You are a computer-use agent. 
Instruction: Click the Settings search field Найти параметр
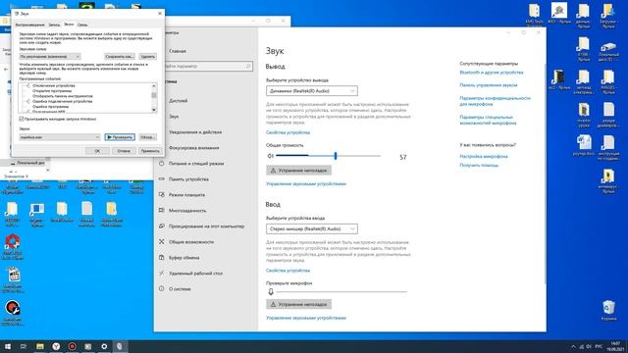pyautogui.click(x=207, y=66)
